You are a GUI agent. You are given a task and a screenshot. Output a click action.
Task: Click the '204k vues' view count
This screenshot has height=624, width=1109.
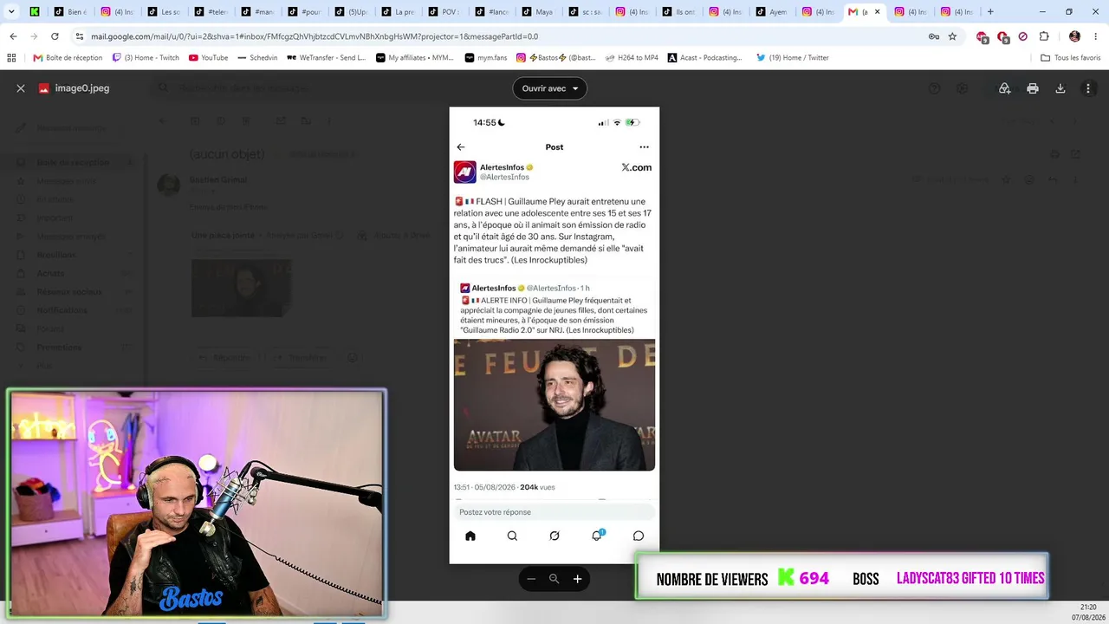click(x=537, y=488)
